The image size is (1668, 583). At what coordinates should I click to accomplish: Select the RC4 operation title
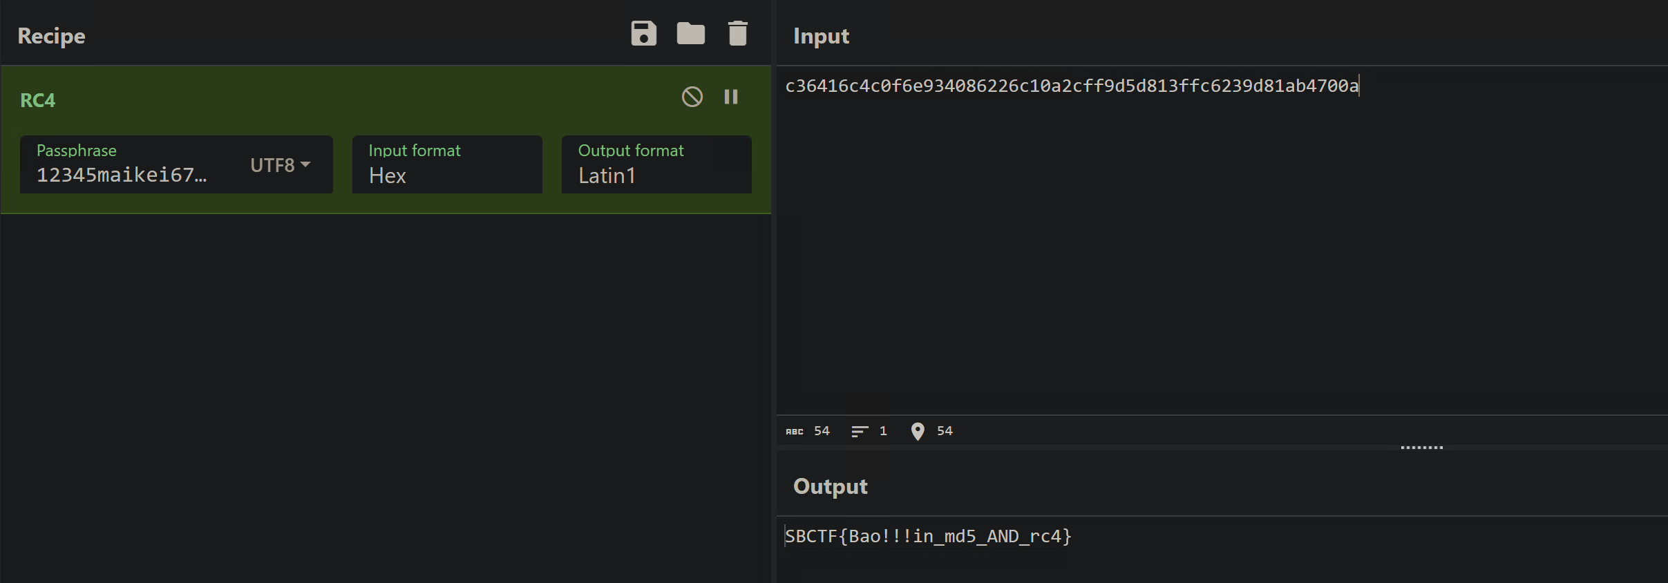pos(38,100)
